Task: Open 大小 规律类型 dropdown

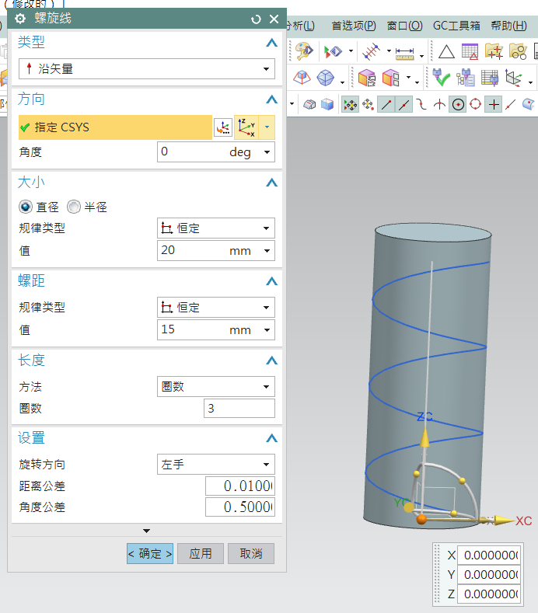Action: point(216,228)
